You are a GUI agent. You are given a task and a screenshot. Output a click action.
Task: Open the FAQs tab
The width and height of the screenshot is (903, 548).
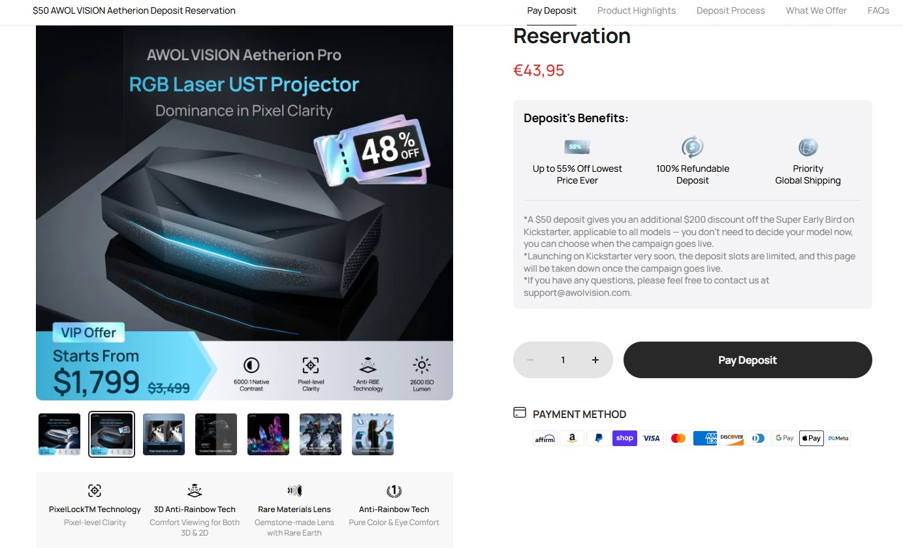click(x=878, y=10)
